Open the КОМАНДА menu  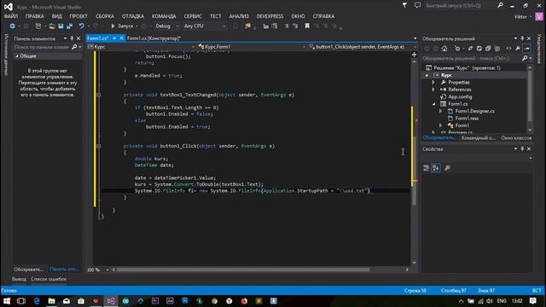point(164,16)
